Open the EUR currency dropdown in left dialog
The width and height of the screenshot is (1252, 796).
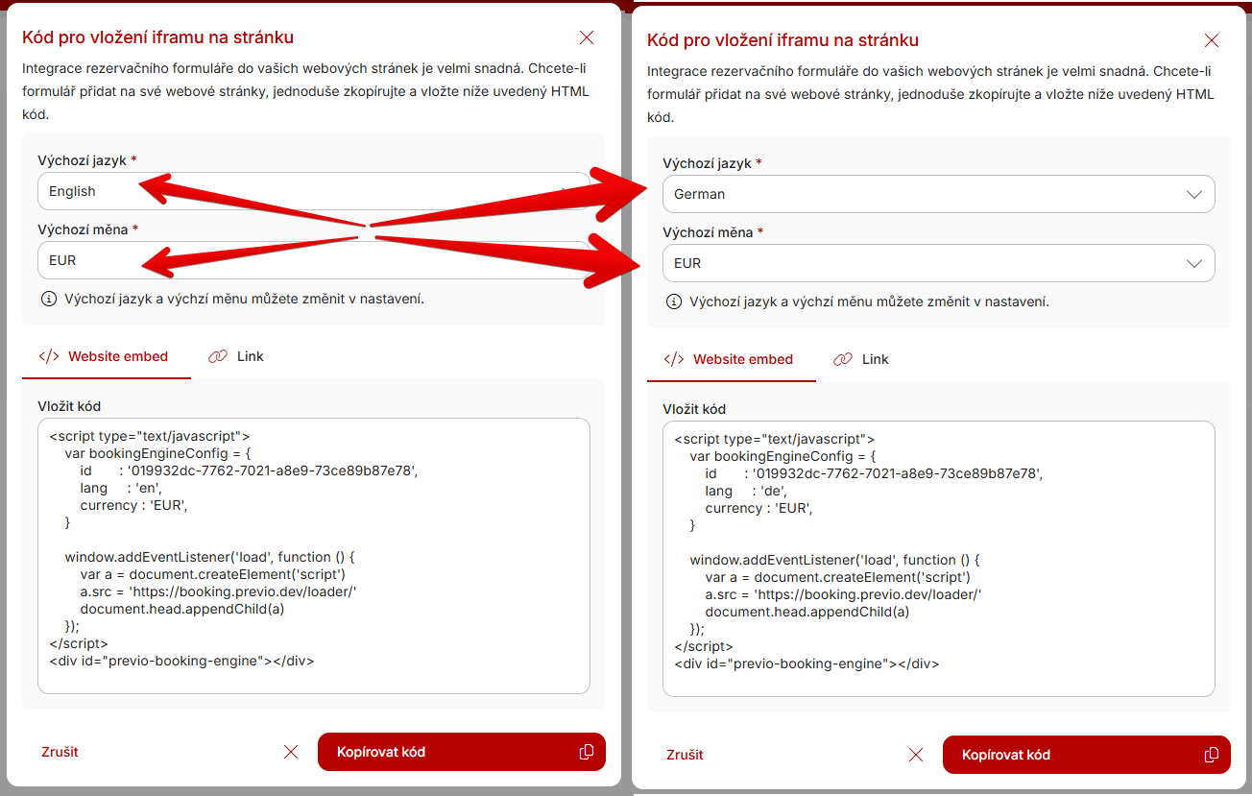point(314,260)
